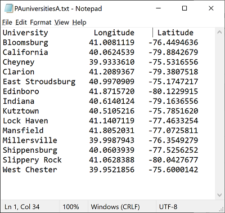
Task: Click value -80.1229915
Action: (x=173, y=91)
